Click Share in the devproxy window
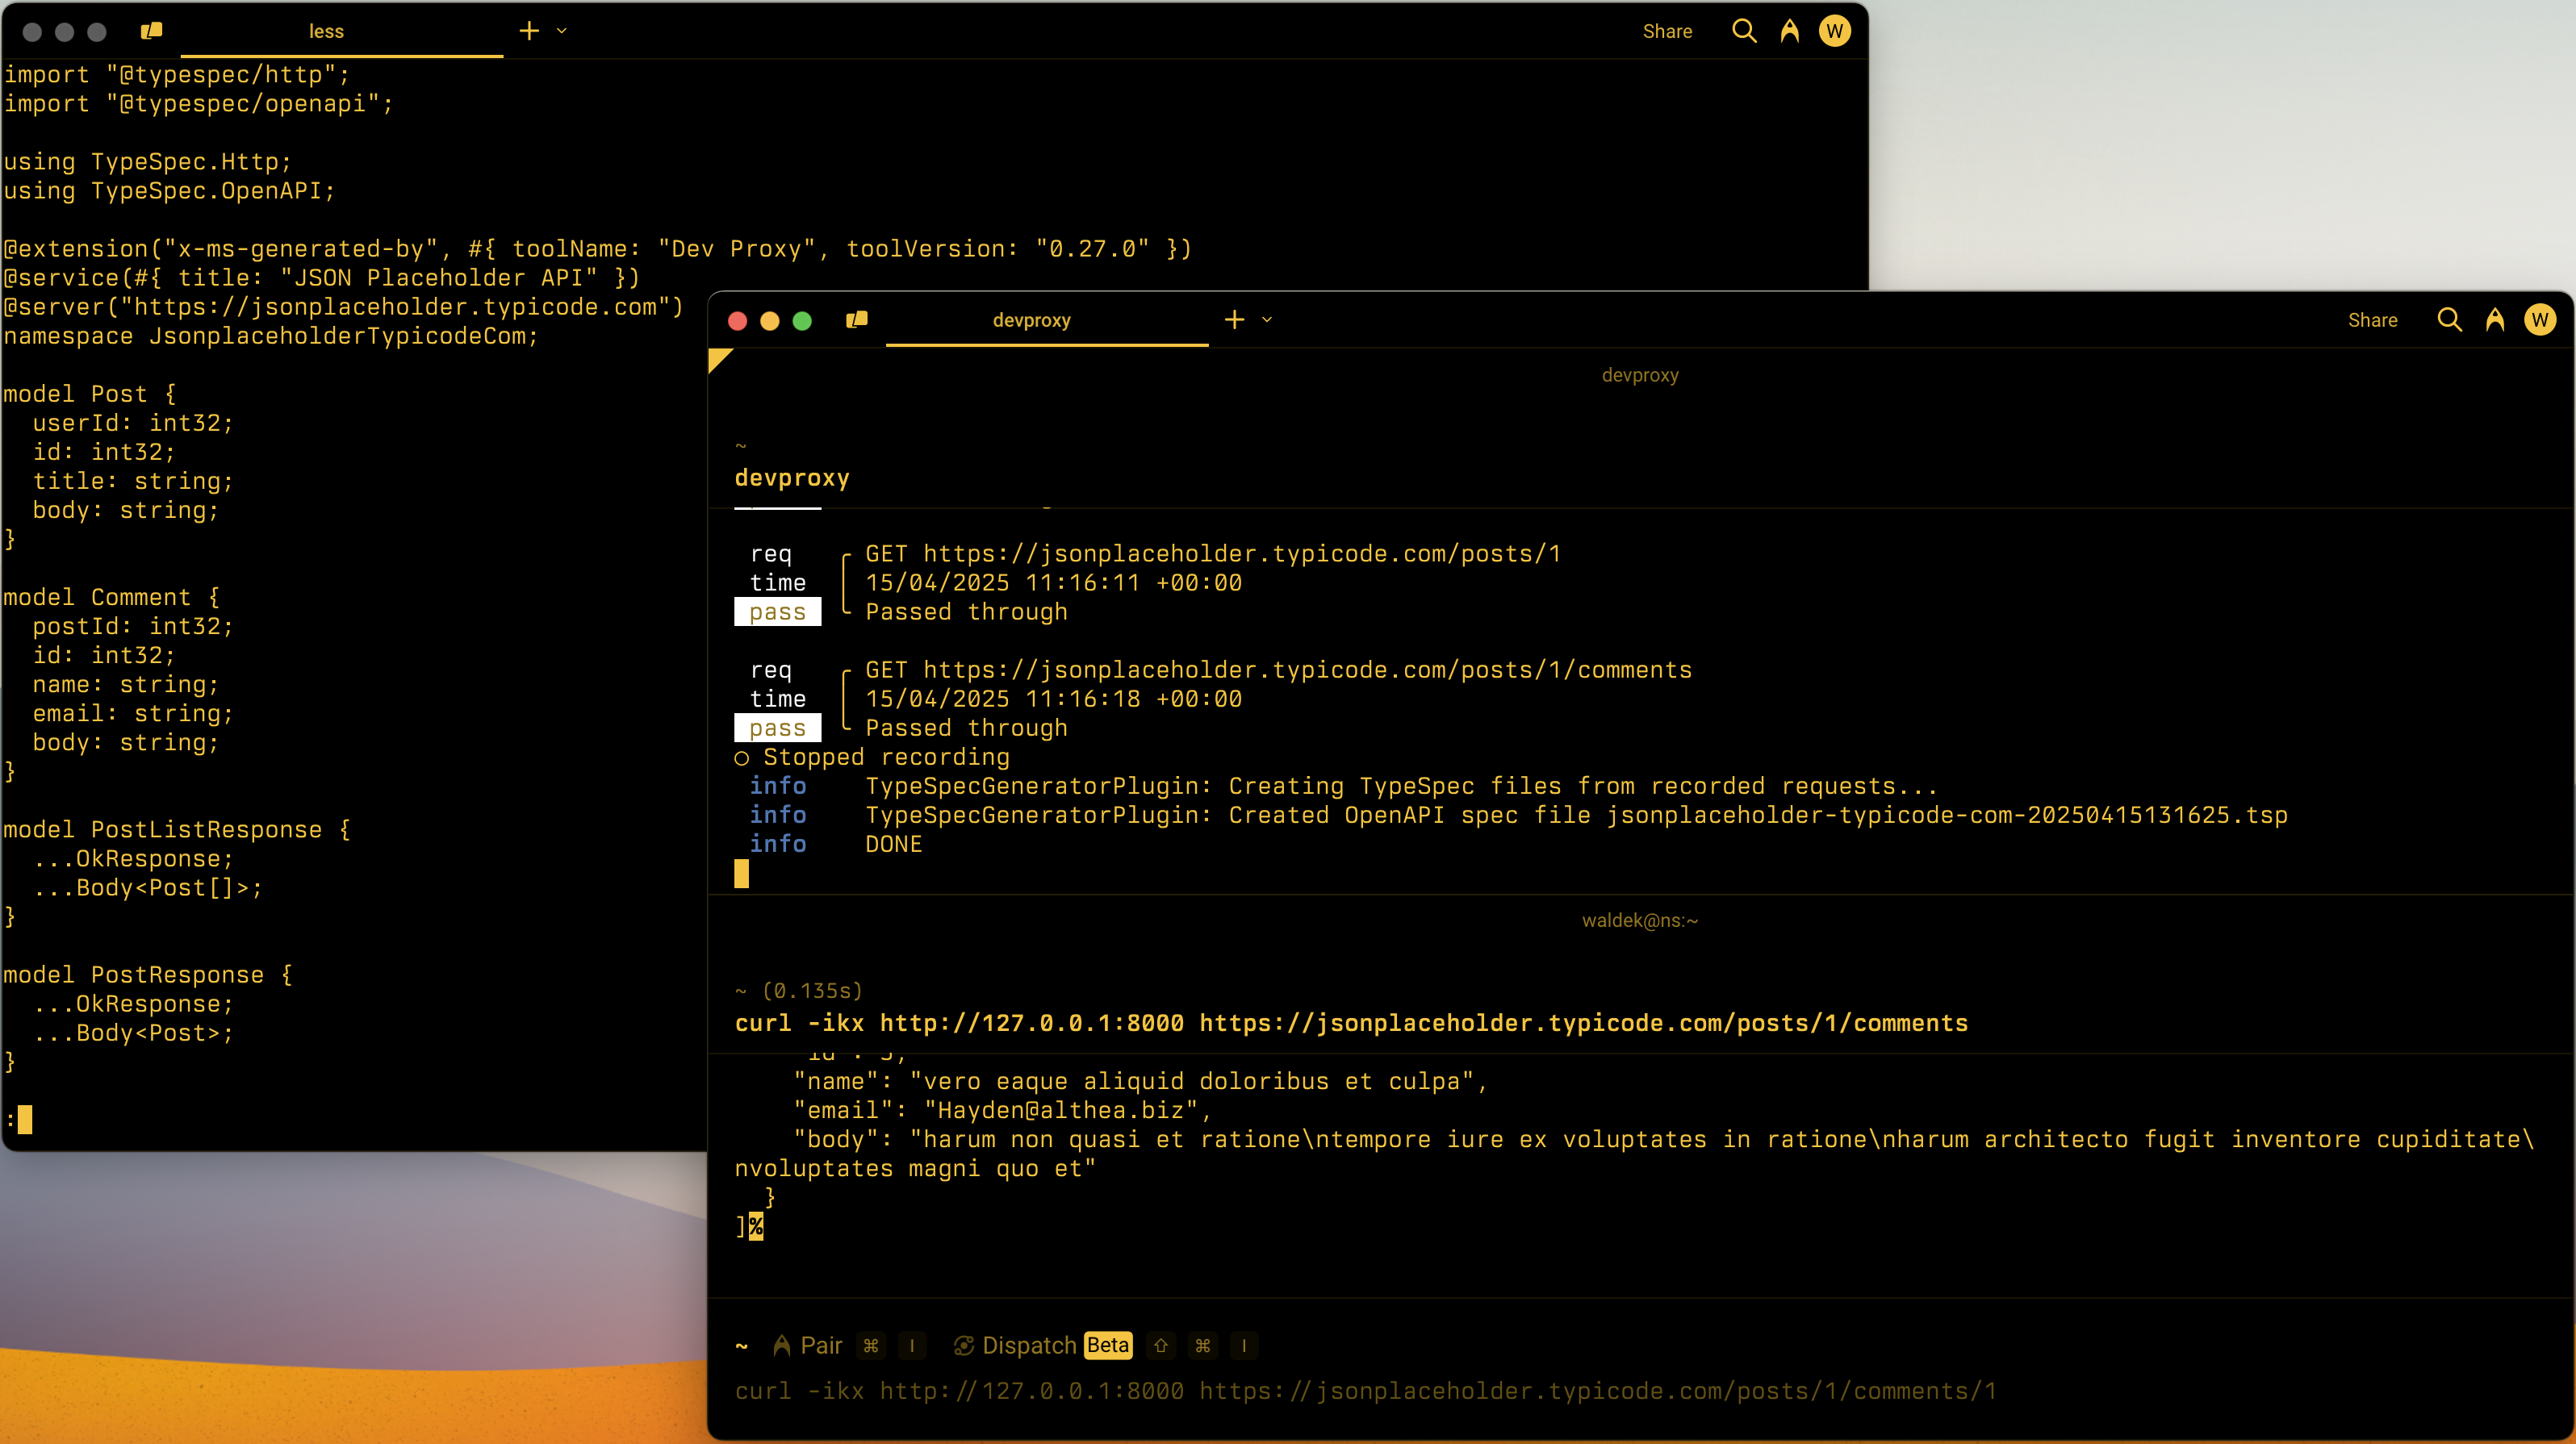 tap(2372, 319)
